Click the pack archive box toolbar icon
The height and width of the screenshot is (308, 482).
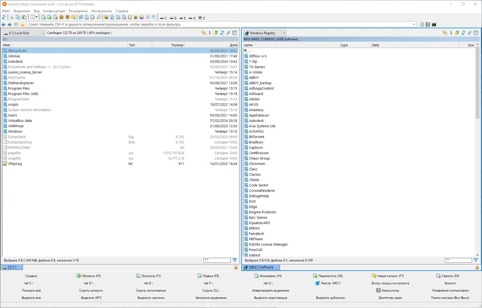(61, 17)
